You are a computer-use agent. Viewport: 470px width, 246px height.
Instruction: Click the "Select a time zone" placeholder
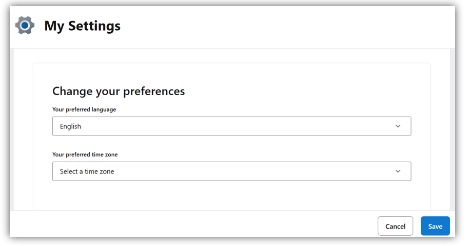point(87,171)
